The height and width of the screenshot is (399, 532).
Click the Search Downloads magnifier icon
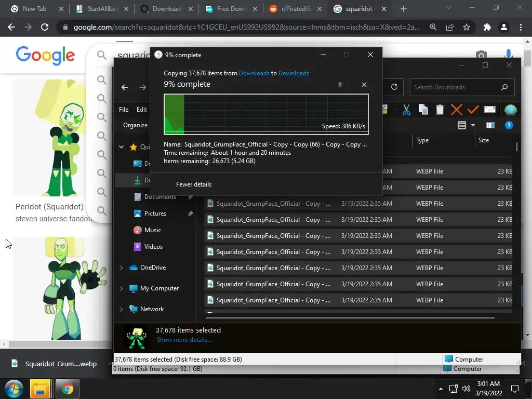pyautogui.click(x=504, y=87)
